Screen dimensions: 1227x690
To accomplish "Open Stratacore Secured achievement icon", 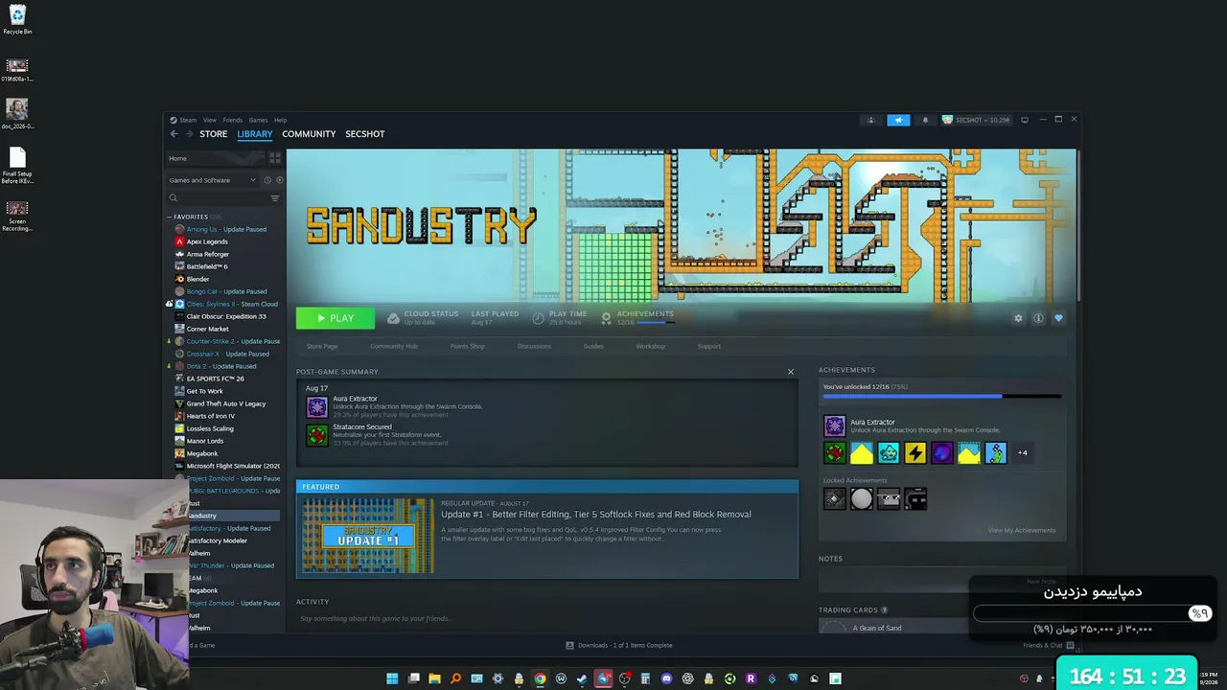I will pos(316,435).
